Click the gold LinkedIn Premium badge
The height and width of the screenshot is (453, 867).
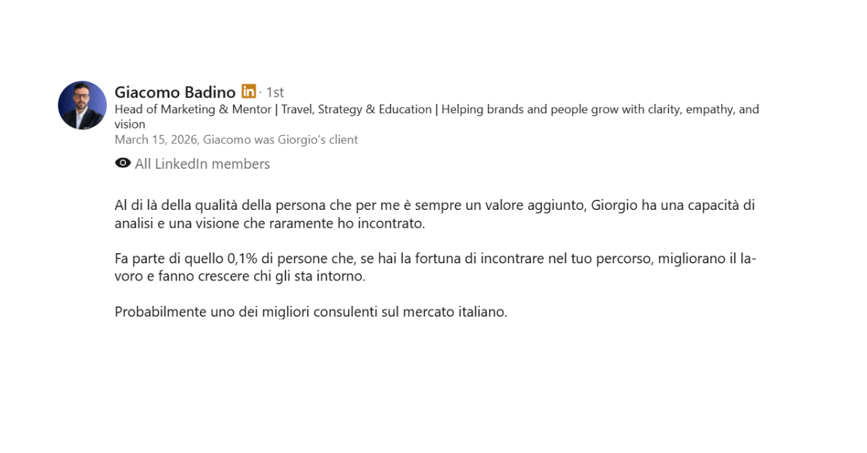click(x=249, y=92)
